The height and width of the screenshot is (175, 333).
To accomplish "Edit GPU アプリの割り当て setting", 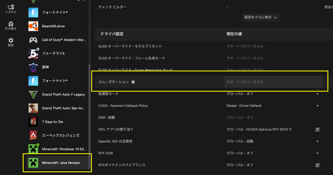I will pos(317,129).
